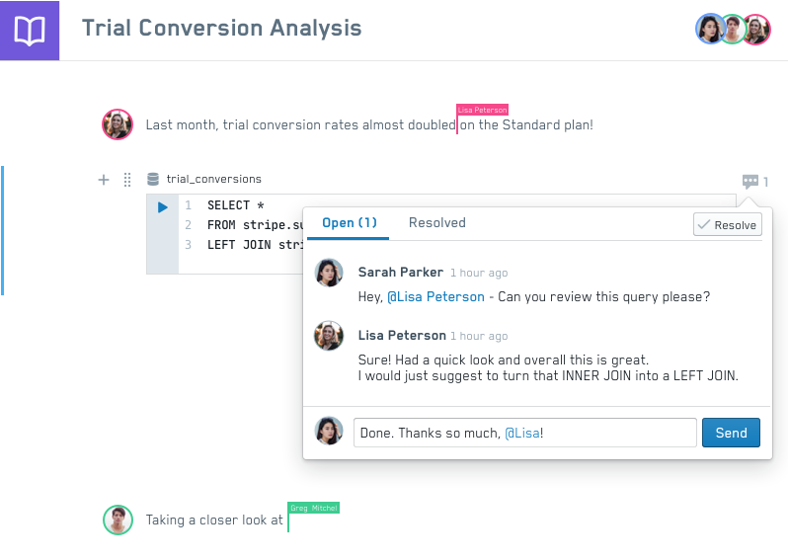Click Sarah Parker's avatar in comment

pos(329,274)
